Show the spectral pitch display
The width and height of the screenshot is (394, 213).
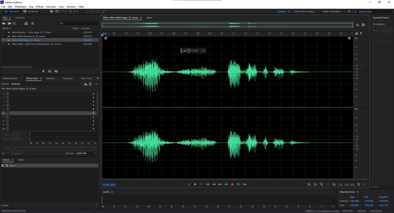click(57, 11)
